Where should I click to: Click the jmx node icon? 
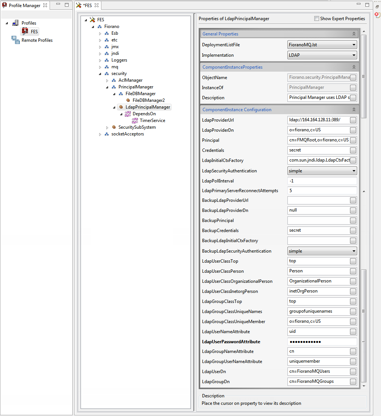click(107, 47)
